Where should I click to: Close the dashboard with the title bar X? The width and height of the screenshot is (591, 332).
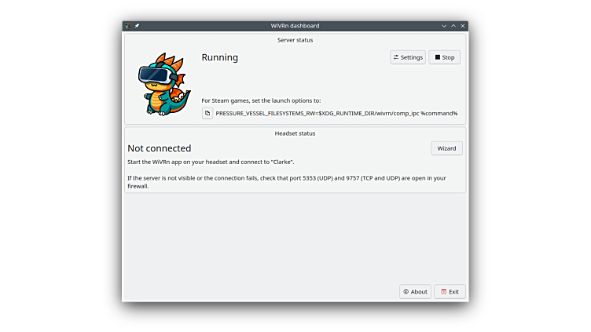tap(463, 26)
